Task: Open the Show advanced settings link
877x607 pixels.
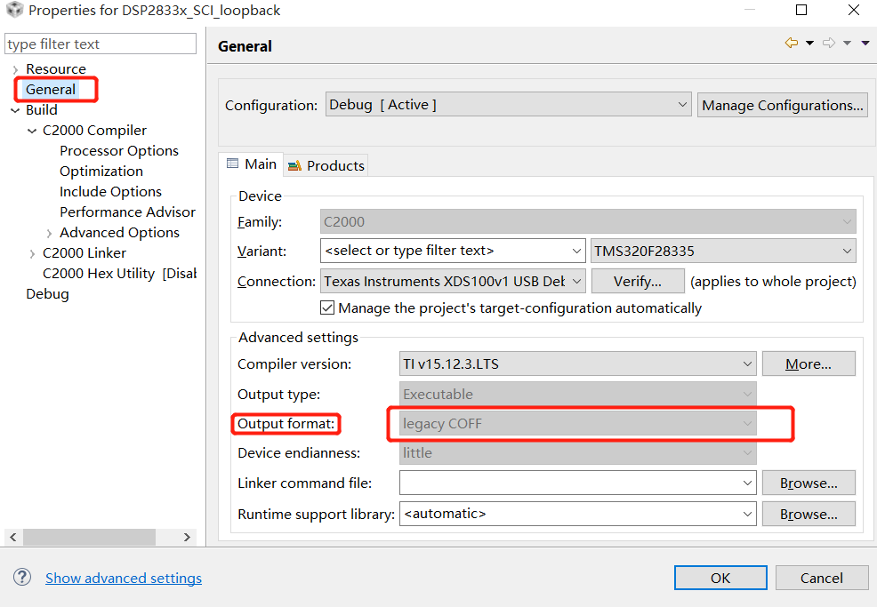Action: click(124, 578)
